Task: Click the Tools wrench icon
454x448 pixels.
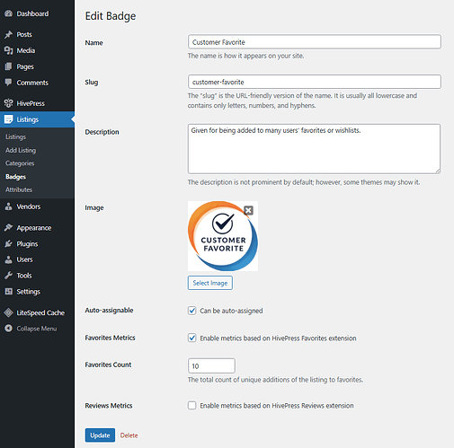Action: [x=9, y=276]
